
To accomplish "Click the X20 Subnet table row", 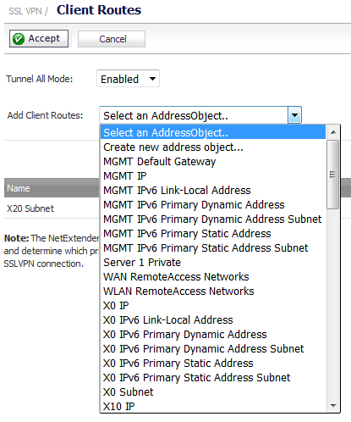I will pos(52,208).
